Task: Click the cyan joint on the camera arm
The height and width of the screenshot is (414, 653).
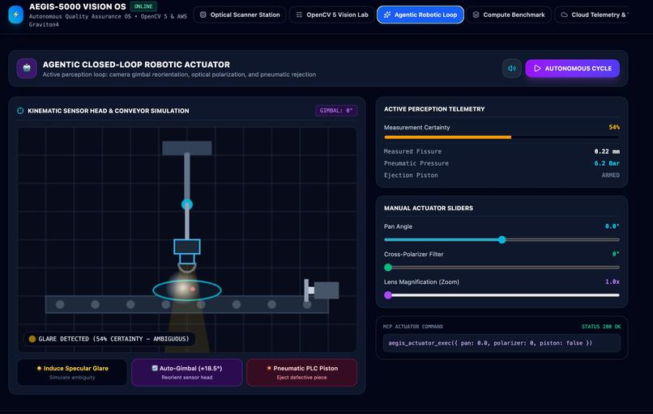Action: pyautogui.click(x=187, y=204)
